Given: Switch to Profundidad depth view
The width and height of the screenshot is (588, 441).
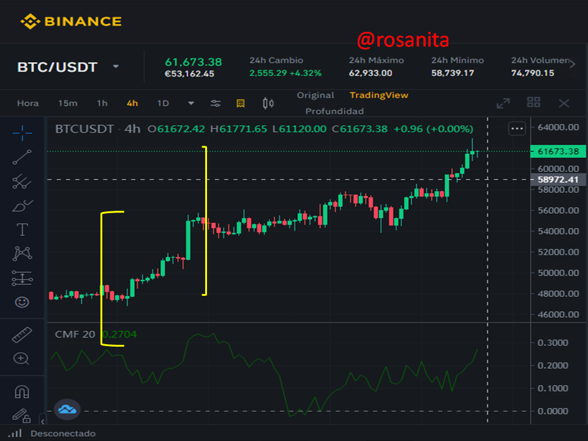Looking at the screenshot, I should pos(334,111).
